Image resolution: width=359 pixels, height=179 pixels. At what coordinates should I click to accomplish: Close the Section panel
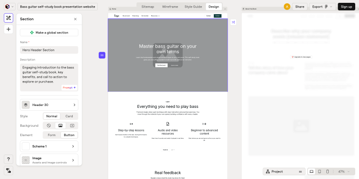pyautogui.click(x=75, y=19)
